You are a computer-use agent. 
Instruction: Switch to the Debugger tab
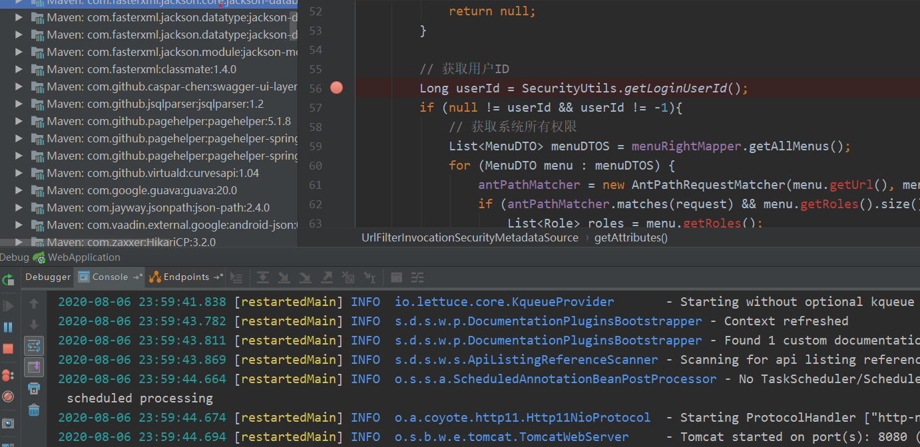pyautogui.click(x=47, y=277)
